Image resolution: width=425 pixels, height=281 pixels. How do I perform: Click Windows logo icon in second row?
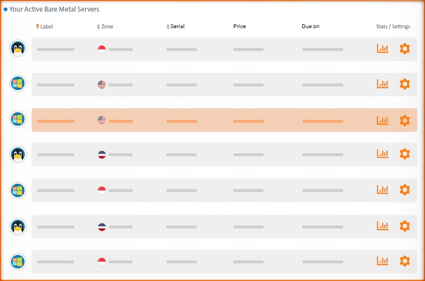pos(18,83)
